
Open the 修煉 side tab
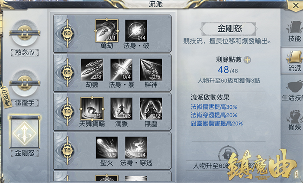click(x=294, y=120)
